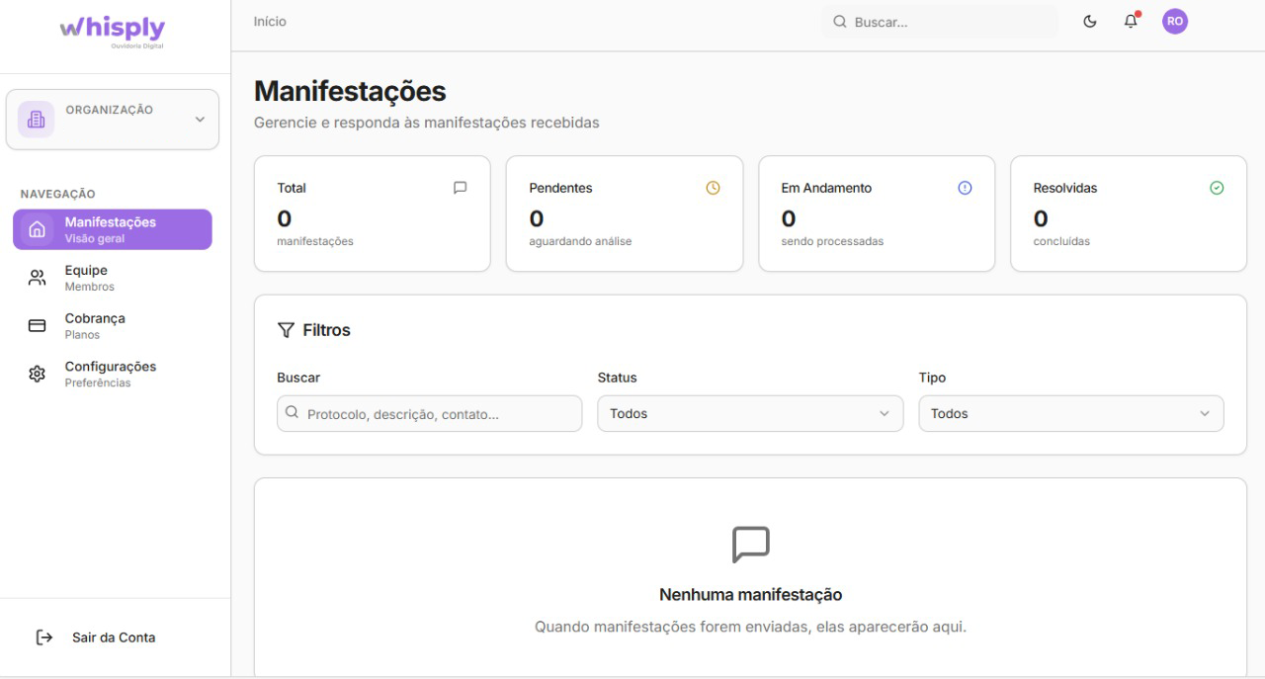Viewport: 1265px width, 679px height.
Task: Open notifications via the bell icon
Action: click(1132, 22)
